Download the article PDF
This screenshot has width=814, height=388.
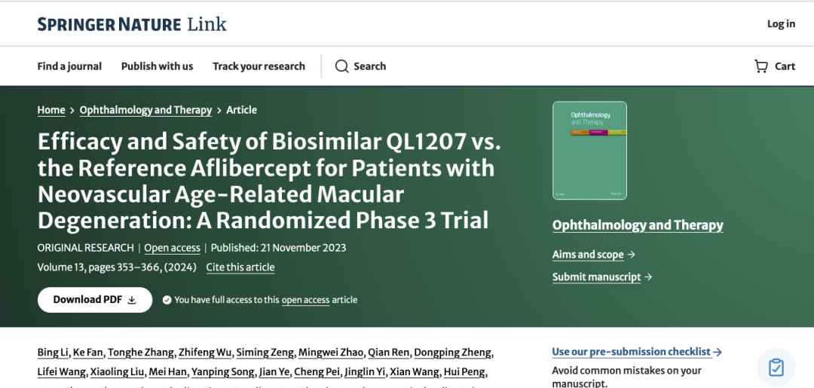[x=95, y=300]
